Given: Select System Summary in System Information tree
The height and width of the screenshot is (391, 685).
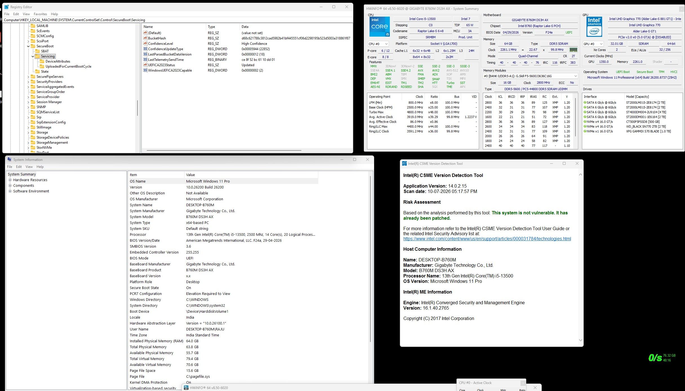Looking at the screenshot, I should [x=22, y=174].
